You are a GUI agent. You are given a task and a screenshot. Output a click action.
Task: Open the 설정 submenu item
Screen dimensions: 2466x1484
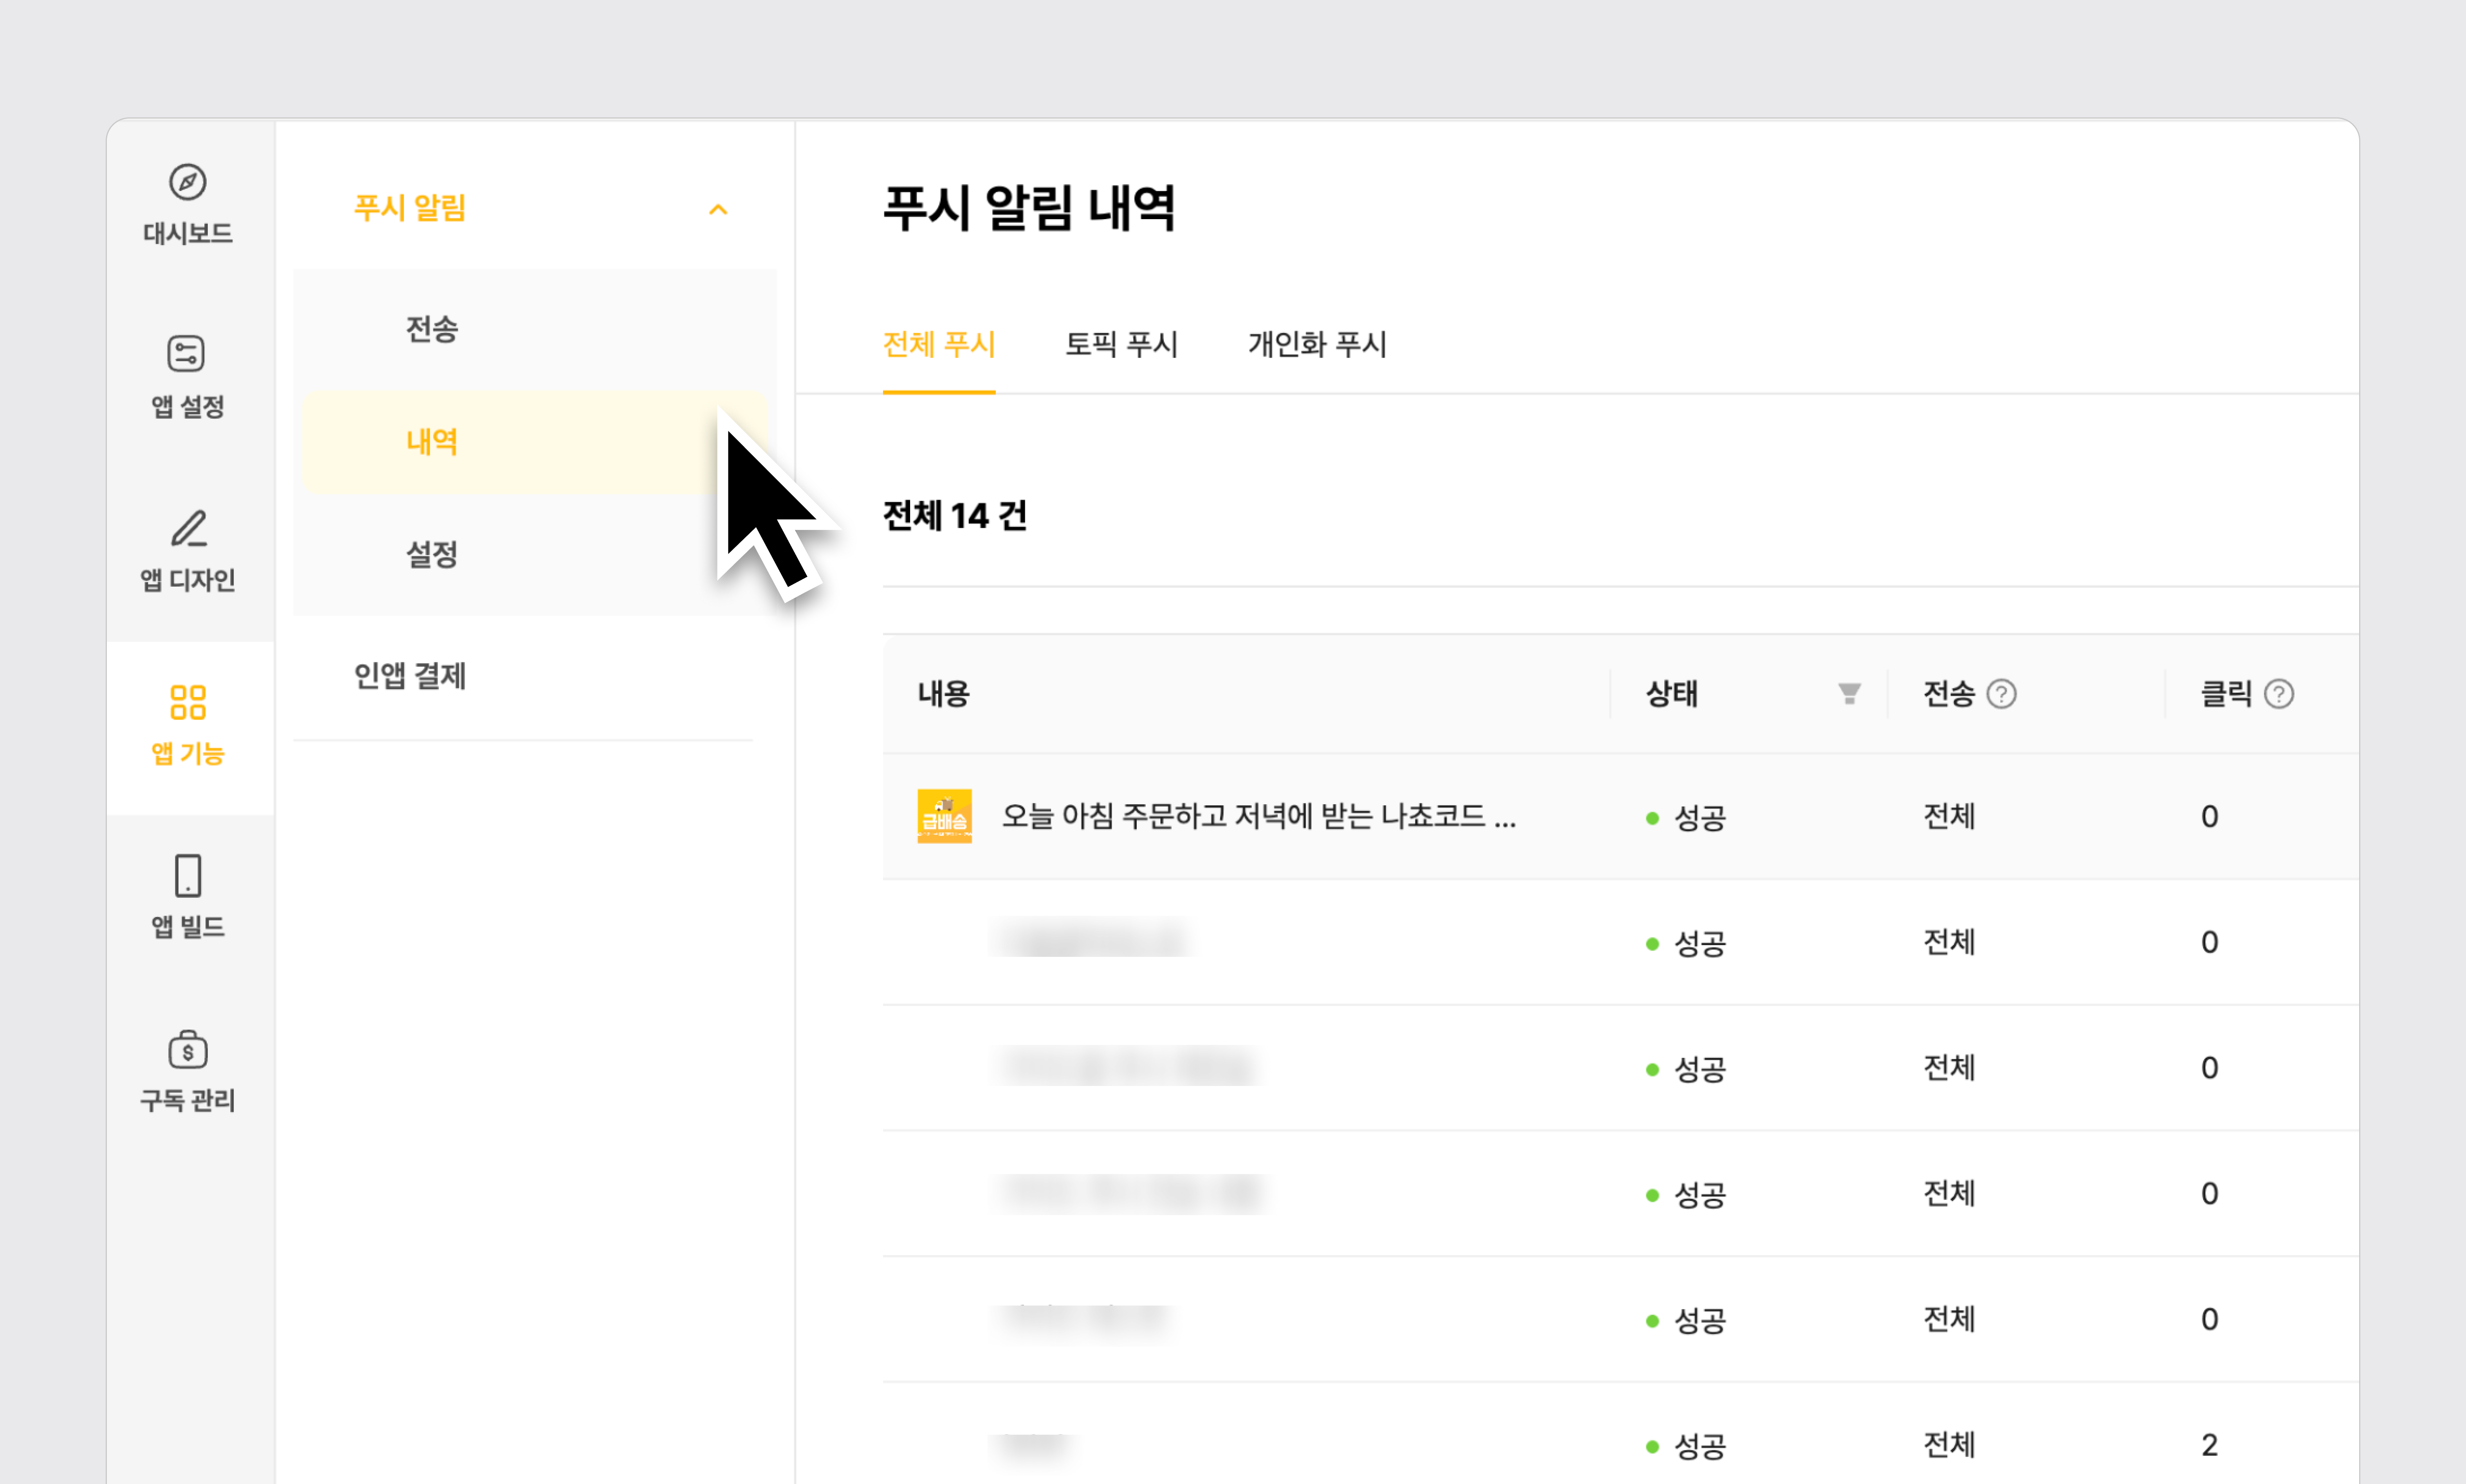click(432, 554)
